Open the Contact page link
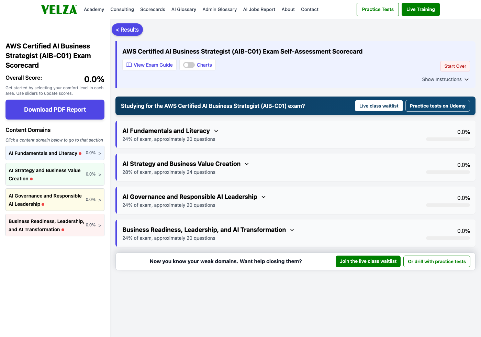This screenshot has width=481, height=337. [310, 9]
